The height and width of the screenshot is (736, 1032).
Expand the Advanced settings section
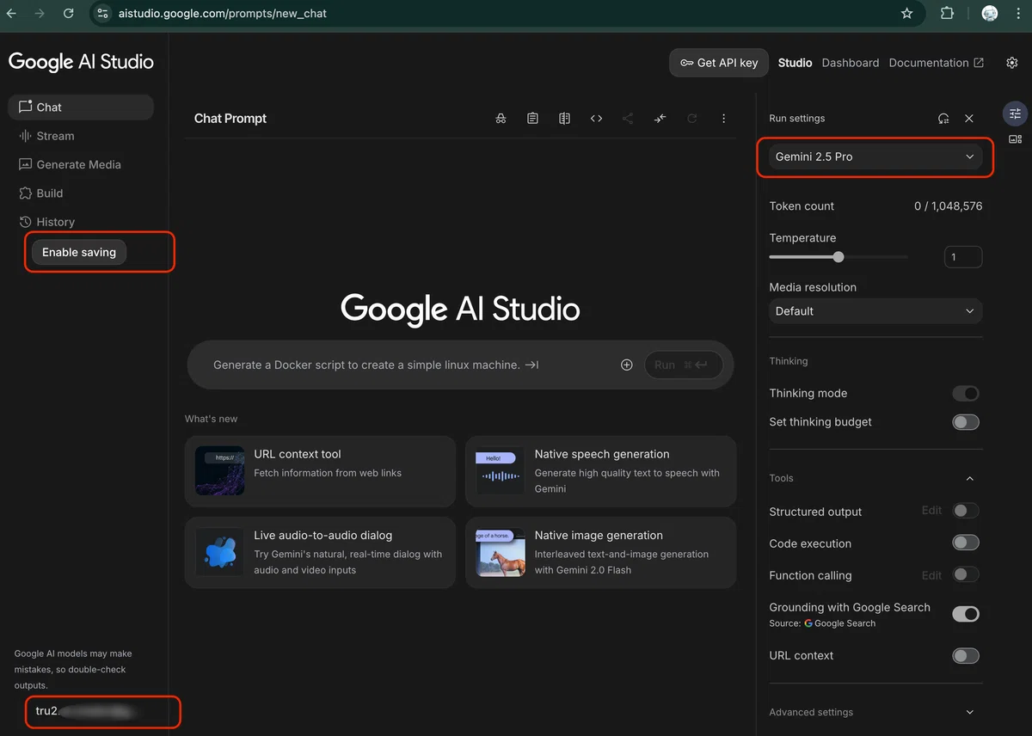pyautogui.click(x=875, y=712)
